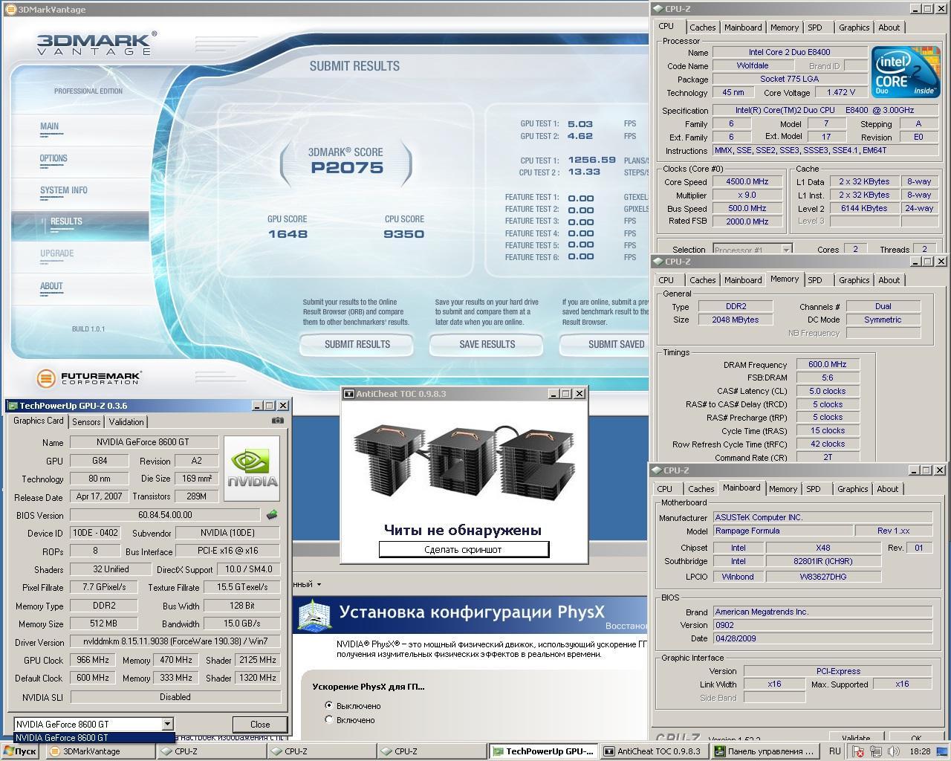Click the GPU SCORE value 1648

point(288,234)
